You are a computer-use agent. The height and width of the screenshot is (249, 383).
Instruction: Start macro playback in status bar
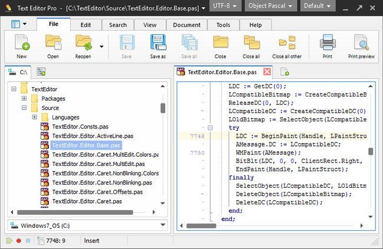point(9,241)
